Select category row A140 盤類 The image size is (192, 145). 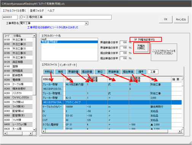tap(18, 66)
